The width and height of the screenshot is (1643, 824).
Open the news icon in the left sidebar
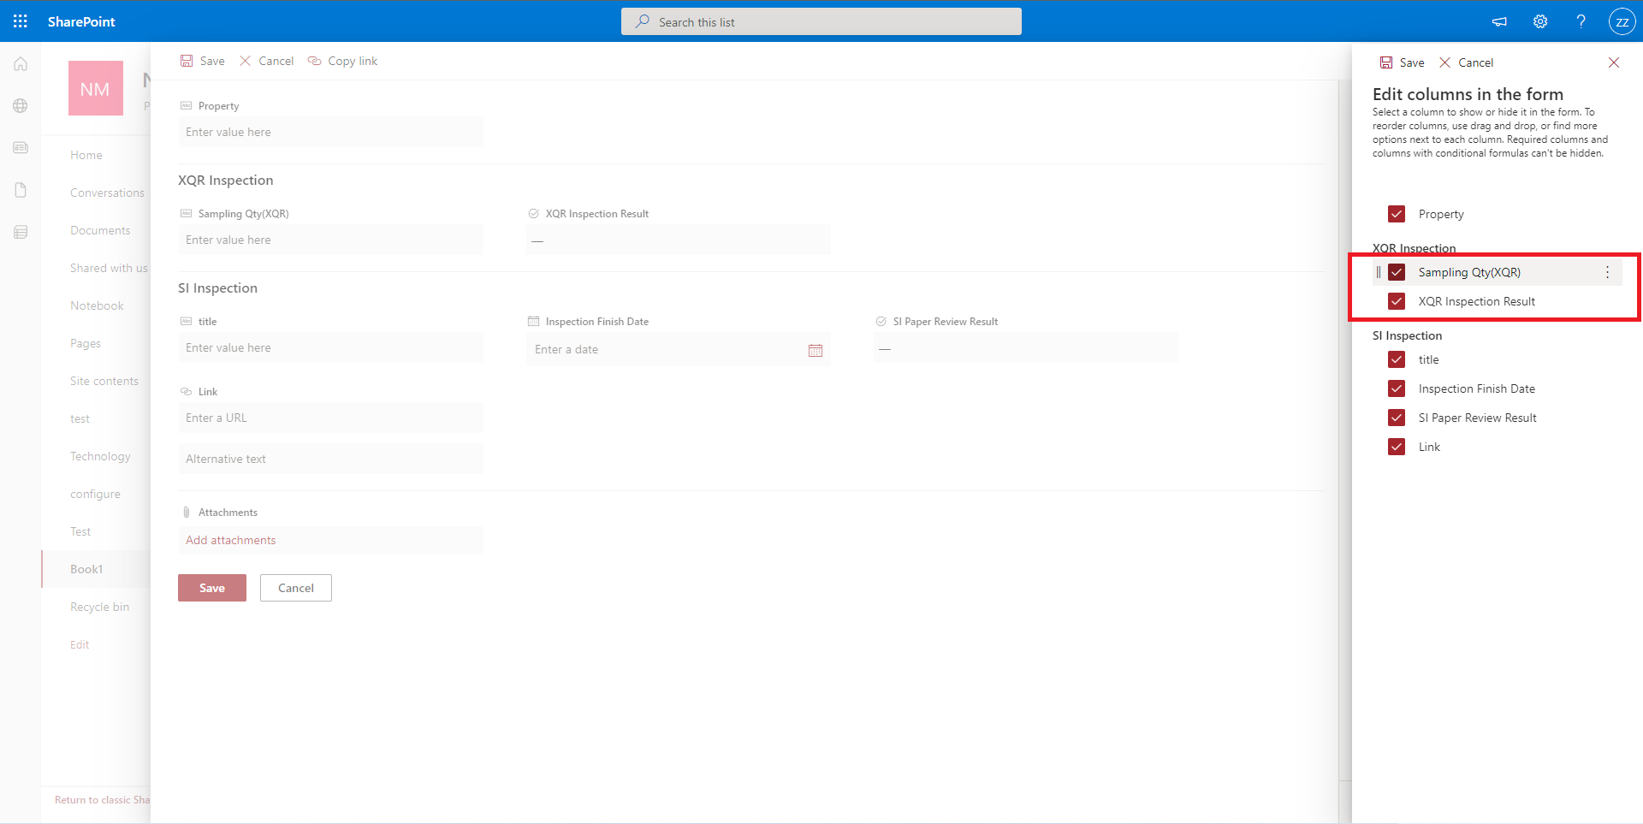[20, 147]
